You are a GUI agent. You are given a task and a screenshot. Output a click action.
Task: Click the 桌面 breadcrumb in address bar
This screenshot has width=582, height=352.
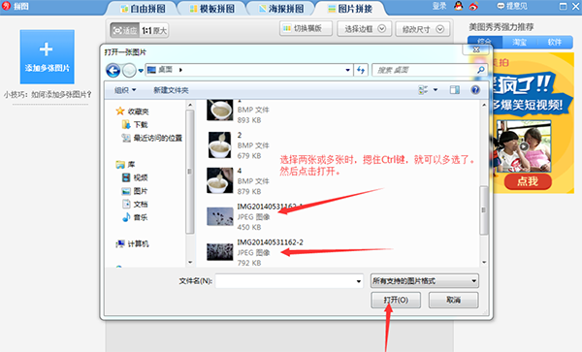tap(165, 70)
